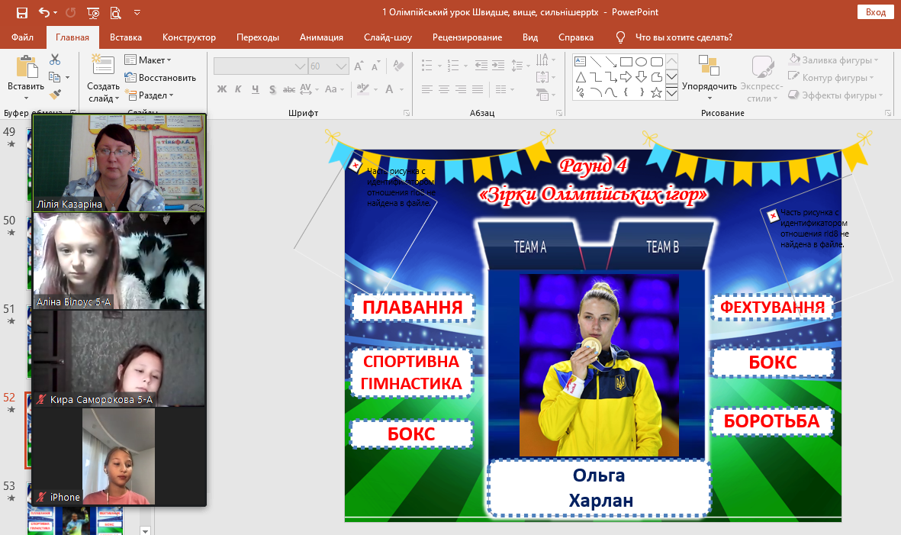Increase list indent level
901x535 pixels.
pyautogui.click(x=498, y=66)
